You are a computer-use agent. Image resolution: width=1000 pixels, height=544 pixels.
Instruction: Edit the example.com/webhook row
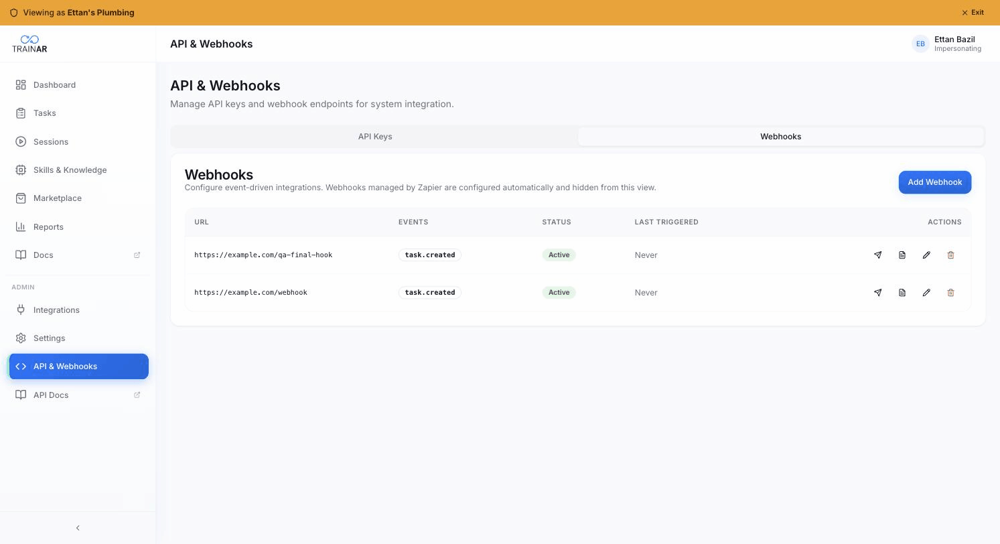click(x=926, y=292)
